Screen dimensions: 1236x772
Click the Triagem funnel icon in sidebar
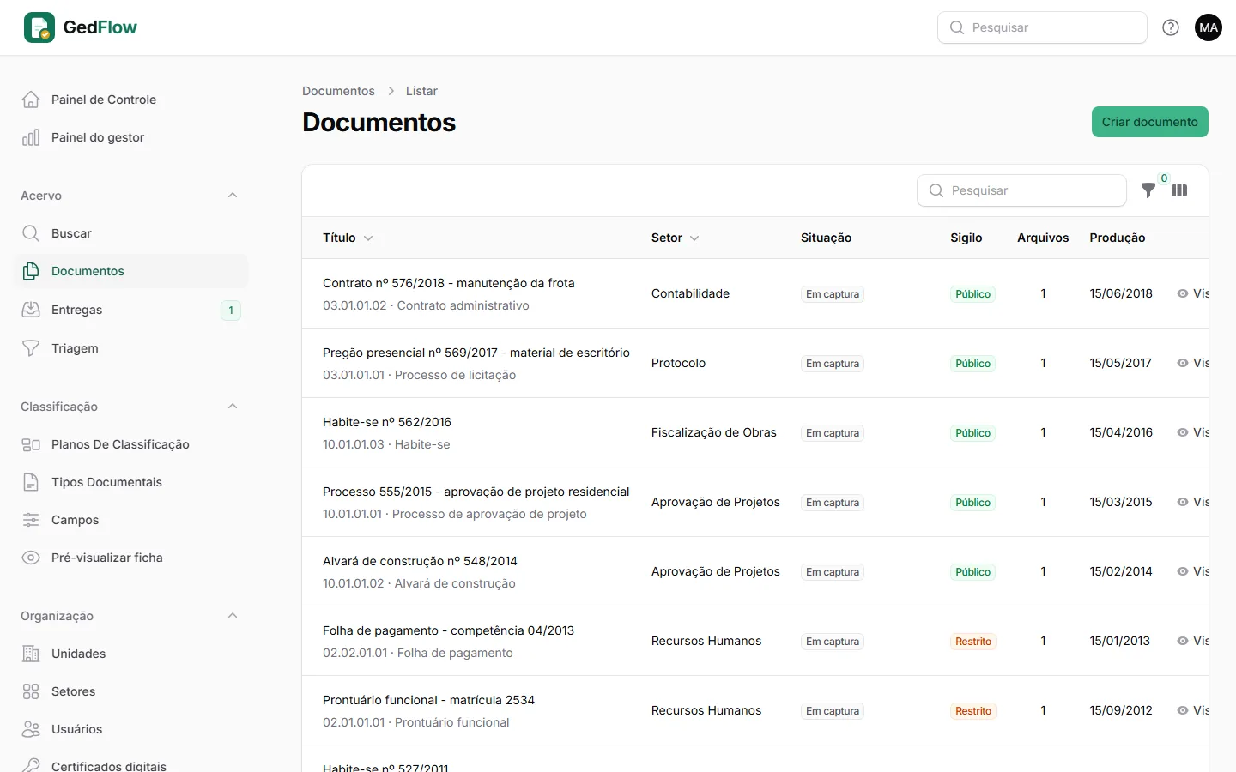[x=31, y=348]
